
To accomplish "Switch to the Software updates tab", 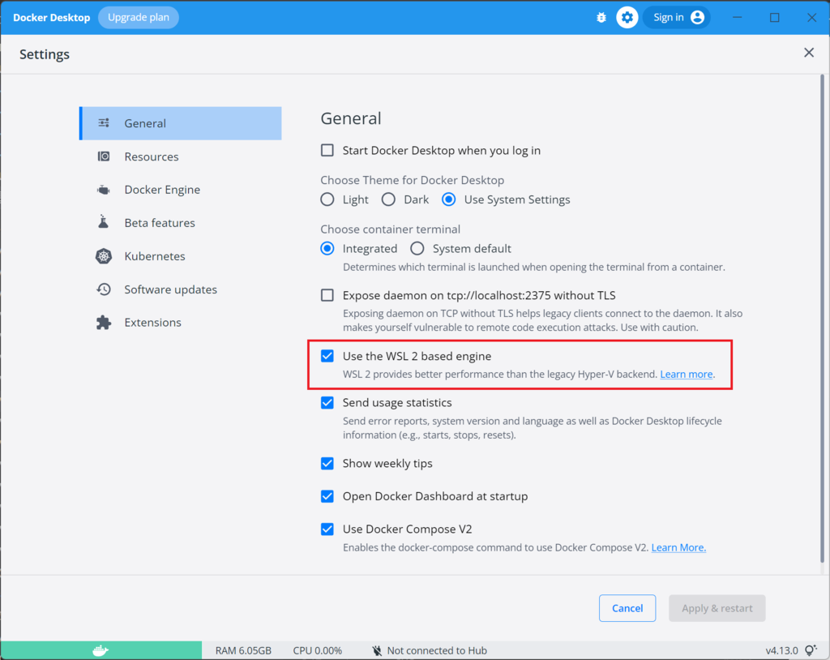I will click(x=181, y=289).
